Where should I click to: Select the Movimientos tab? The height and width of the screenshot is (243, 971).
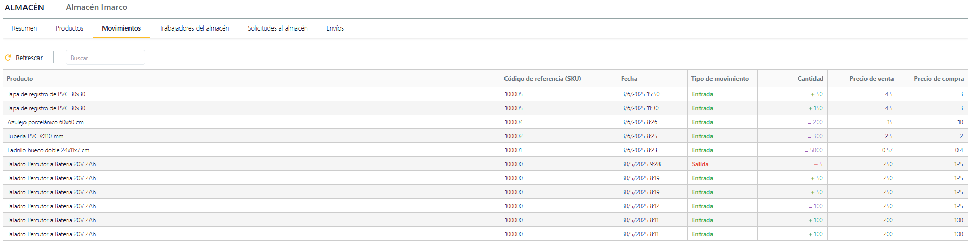point(121,28)
